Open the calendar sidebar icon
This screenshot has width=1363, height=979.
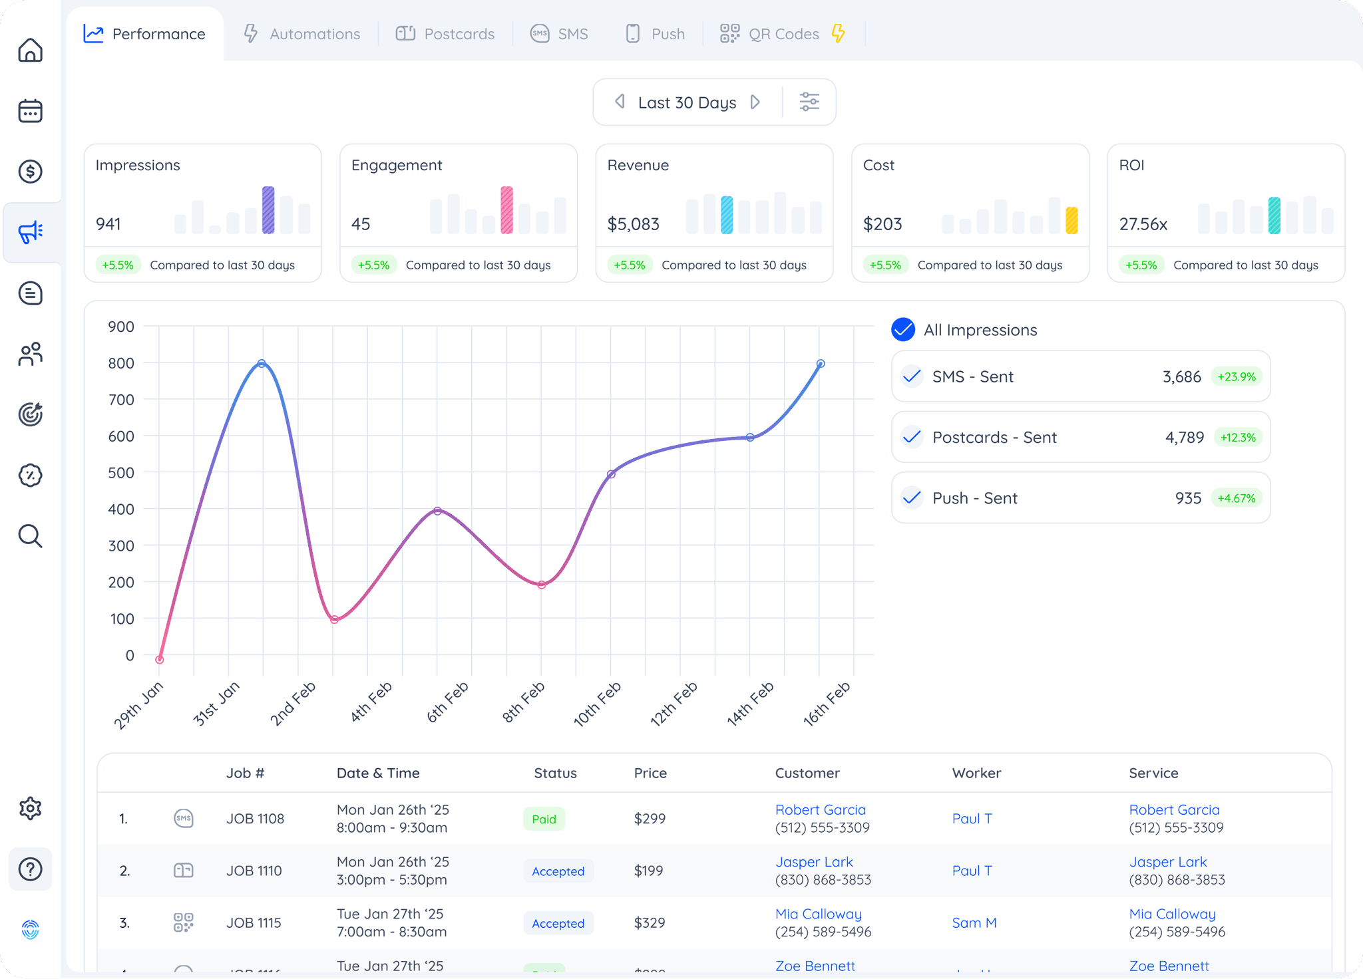pyautogui.click(x=30, y=111)
